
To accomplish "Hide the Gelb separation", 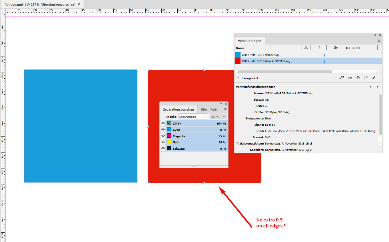I will [x=163, y=142].
